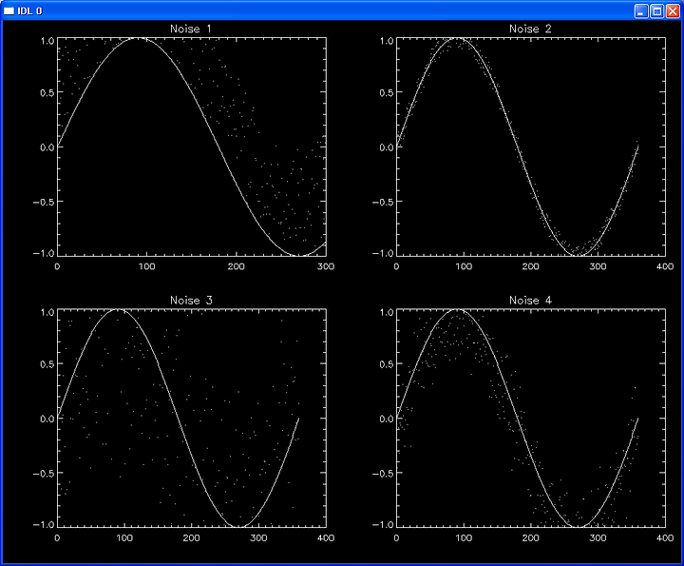684x566 pixels.
Task: Click the "Noise 4" plot title
Action: coord(530,301)
